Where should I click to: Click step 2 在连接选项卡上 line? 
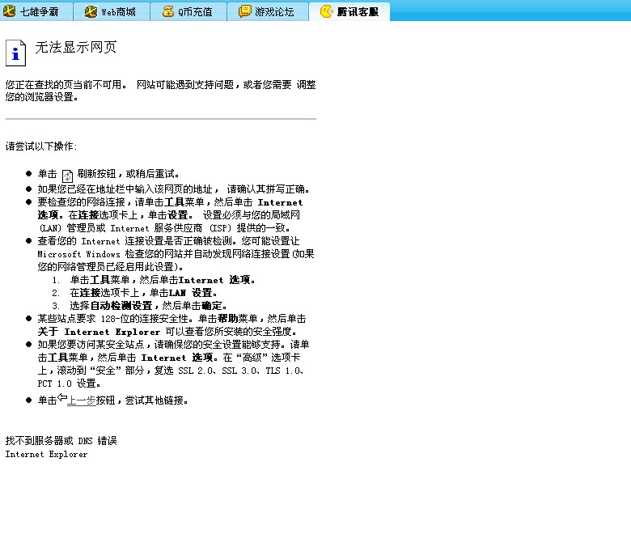[144, 293]
